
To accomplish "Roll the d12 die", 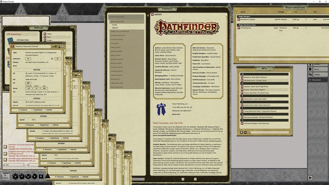I will 22,177.
